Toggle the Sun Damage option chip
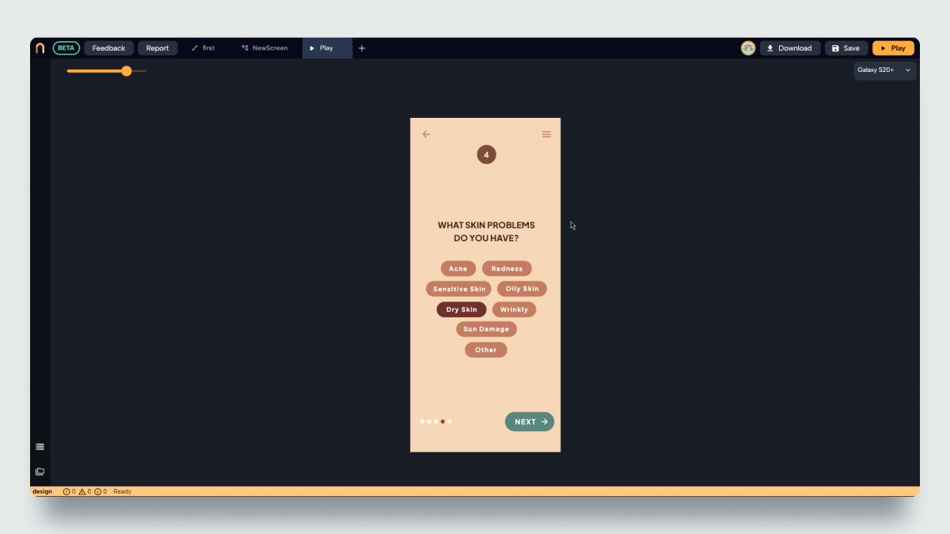This screenshot has height=534, width=950. coord(486,329)
